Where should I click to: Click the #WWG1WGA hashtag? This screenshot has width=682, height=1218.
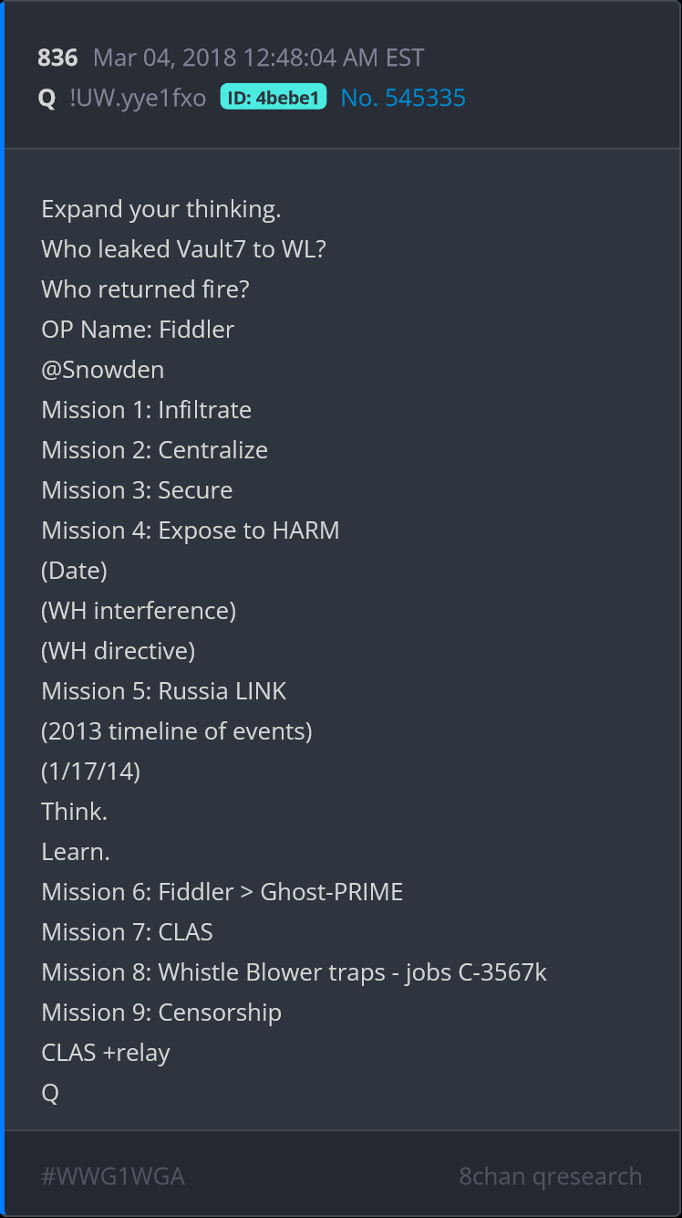113,1176
